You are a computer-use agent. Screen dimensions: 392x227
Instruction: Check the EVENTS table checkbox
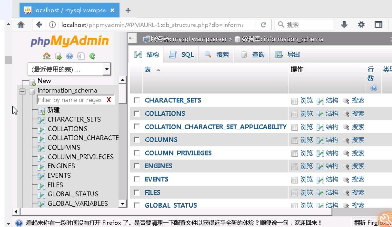[x=137, y=179]
